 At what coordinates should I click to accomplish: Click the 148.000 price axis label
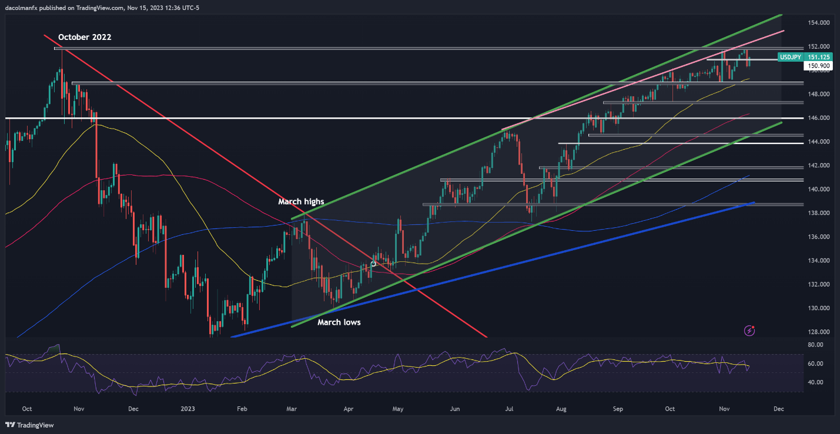click(x=819, y=94)
